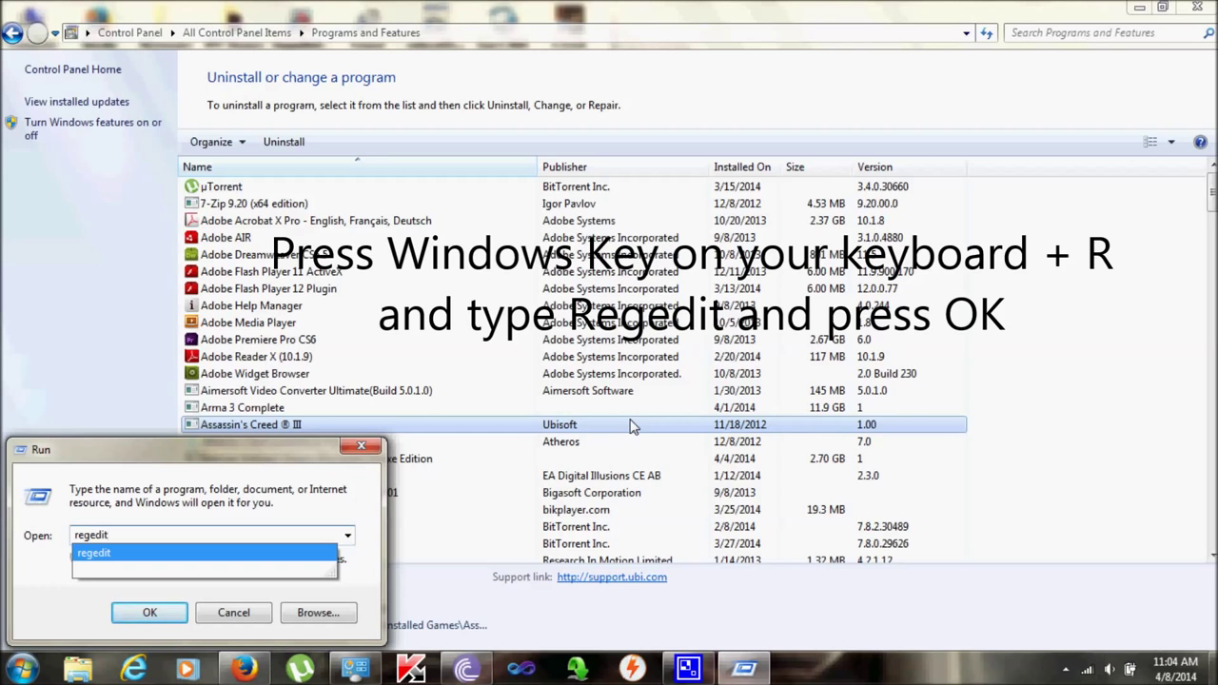Select Adobe Widget Browser row
This screenshot has height=685, width=1218.
point(574,374)
